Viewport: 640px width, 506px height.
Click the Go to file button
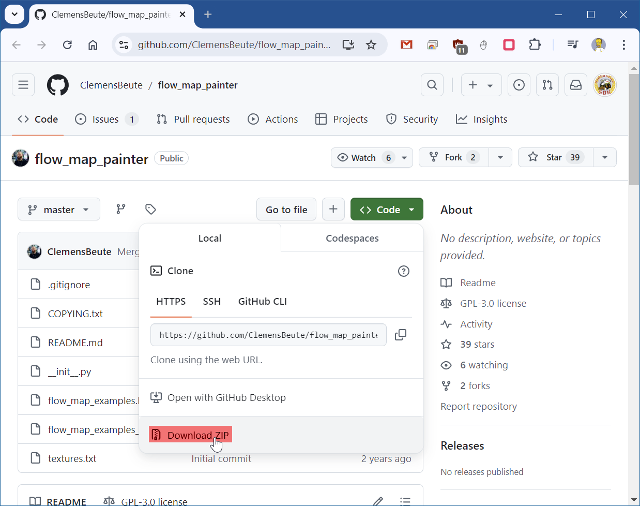click(x=286, y=209)
